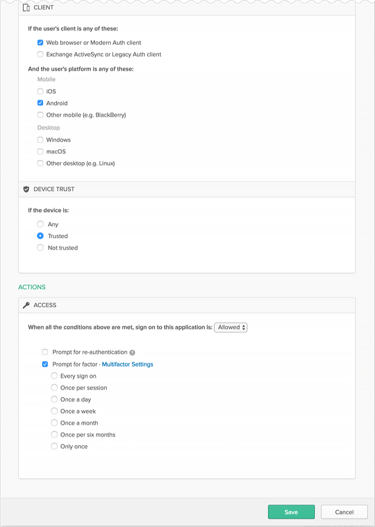Screen dimensions: 375x527
Task: Click the Access key icon
Action: tap(26, 306)
